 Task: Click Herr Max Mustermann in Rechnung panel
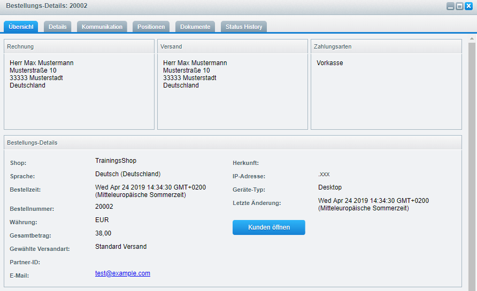42,63
